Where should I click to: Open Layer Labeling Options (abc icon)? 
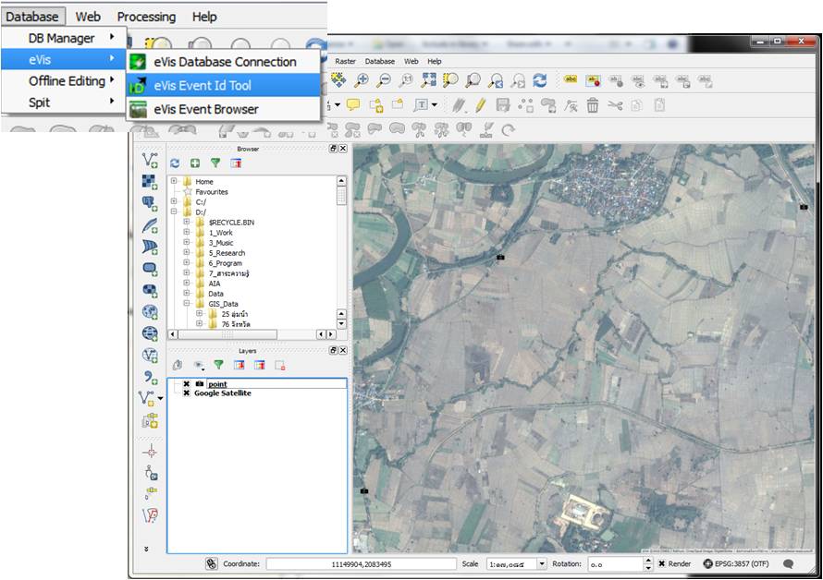click(x=570, y=79)
